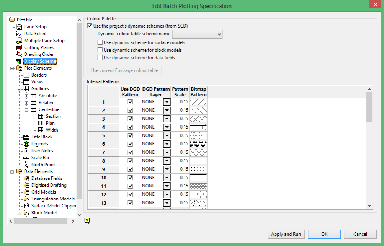
Task: Click the Legends icon in tree
Action: 26,144
